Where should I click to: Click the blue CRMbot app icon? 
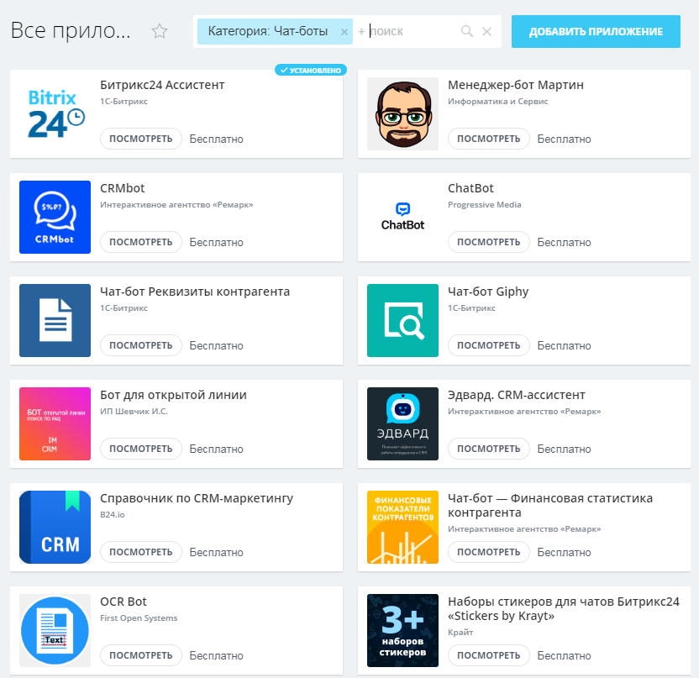pyautogui.click(x=55, y=217)
